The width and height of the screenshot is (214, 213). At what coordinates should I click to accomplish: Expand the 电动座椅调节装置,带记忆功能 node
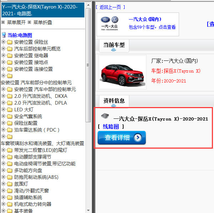4,164
